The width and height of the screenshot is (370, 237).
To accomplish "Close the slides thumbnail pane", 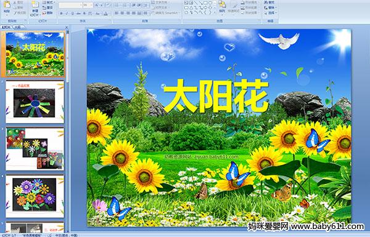I will pyautogui.click(x=67, y=27).
